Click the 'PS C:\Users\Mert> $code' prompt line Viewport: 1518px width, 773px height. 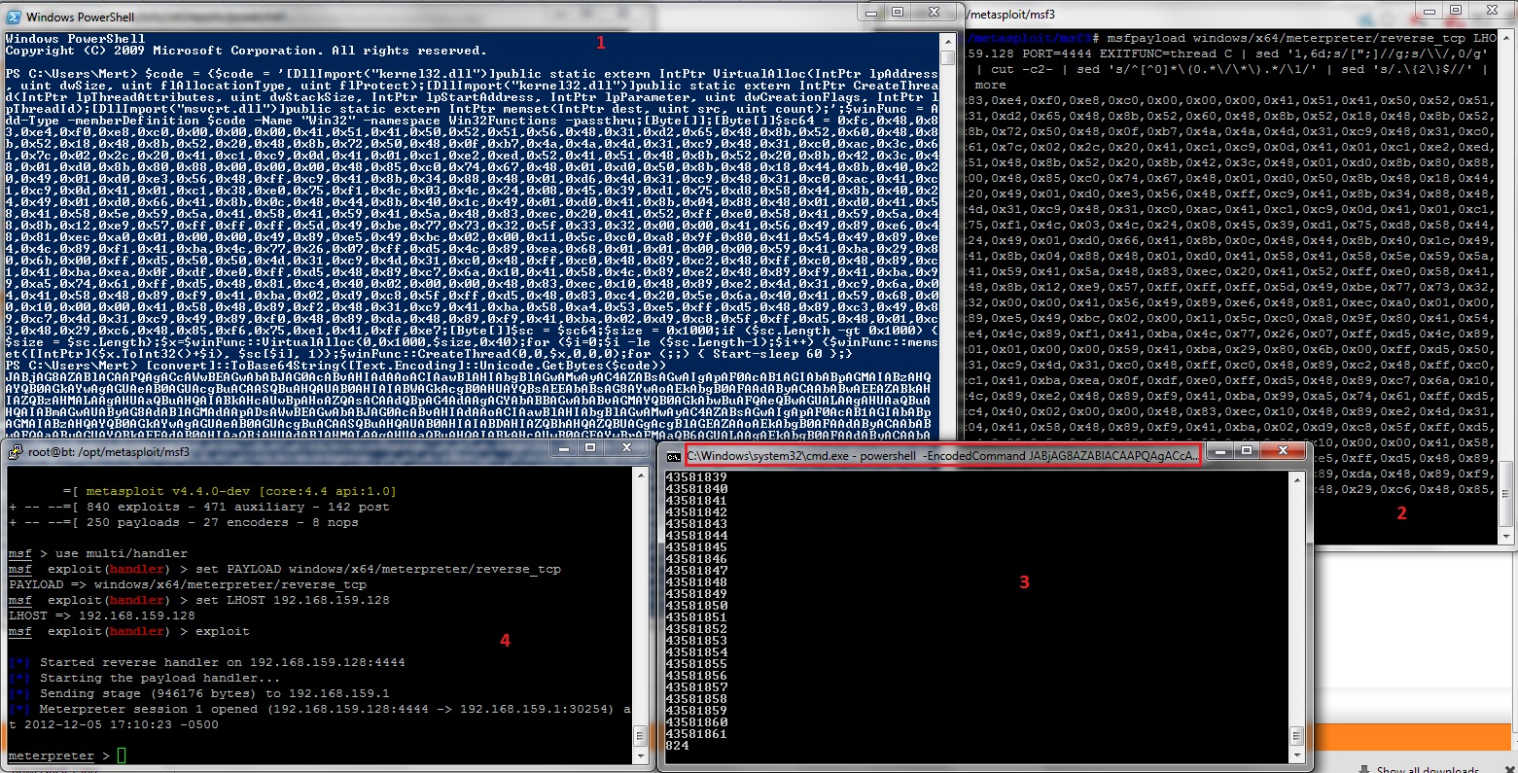click(x=472, y=74)
